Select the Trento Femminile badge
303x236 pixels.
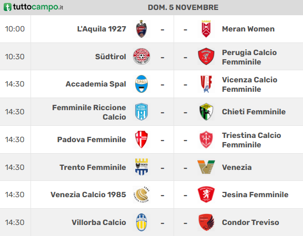coord(142,167)
